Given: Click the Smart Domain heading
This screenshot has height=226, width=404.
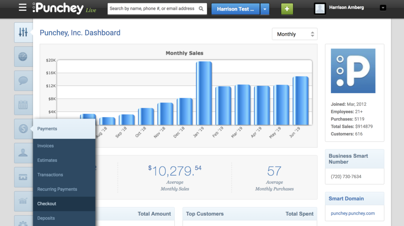Looking at the screenshot, I should point(346,199).
